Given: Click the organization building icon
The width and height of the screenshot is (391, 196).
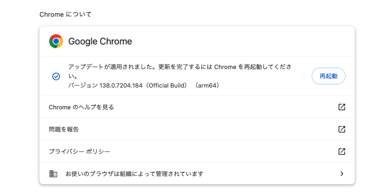Looking at the screenshot, I should [53, 174].
